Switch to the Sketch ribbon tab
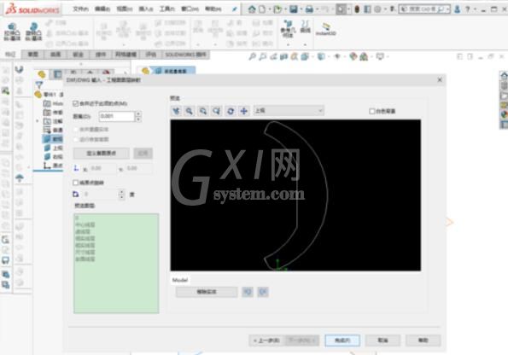This screenshot has width=508, height=355. pos(33,55)
